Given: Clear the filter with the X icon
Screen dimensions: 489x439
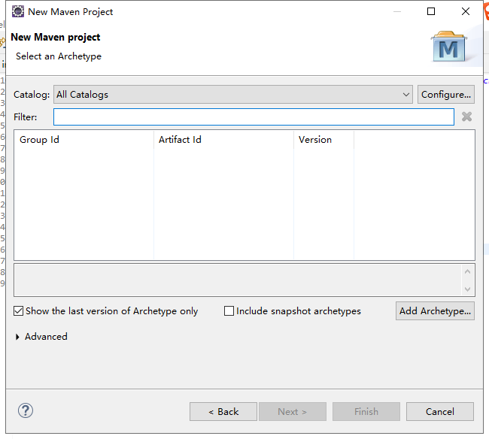Looking at the screenshot, I should (466, 117).
